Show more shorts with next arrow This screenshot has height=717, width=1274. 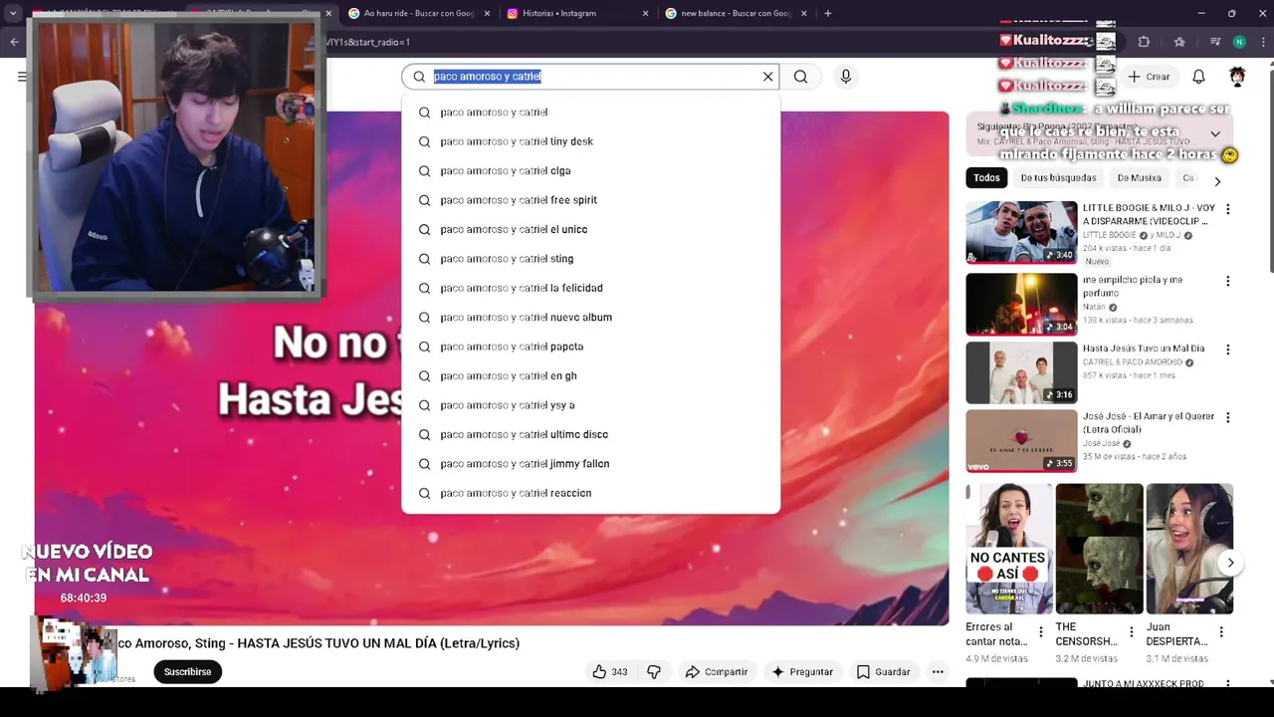(x=1230, y=563)
